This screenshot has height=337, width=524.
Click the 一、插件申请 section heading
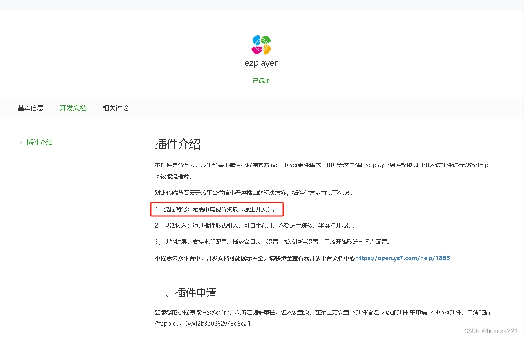(x=186, y=292)
